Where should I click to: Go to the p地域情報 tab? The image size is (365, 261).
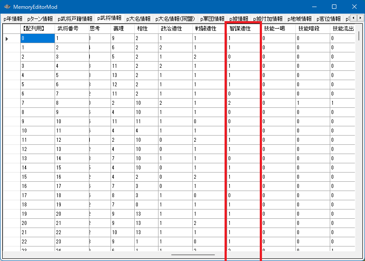[x=299, y=19]
